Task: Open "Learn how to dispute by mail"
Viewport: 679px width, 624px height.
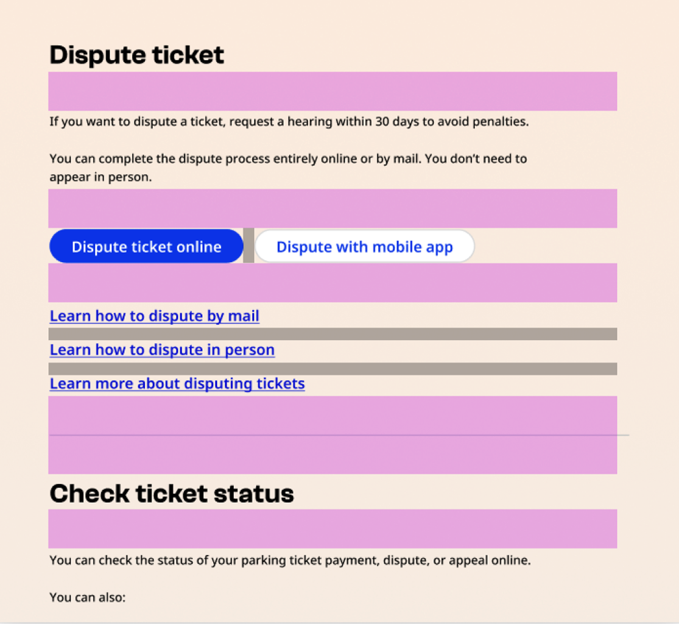Action: point(153,316)
